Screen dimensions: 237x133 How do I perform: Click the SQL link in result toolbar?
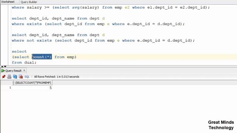click(27, 77)
